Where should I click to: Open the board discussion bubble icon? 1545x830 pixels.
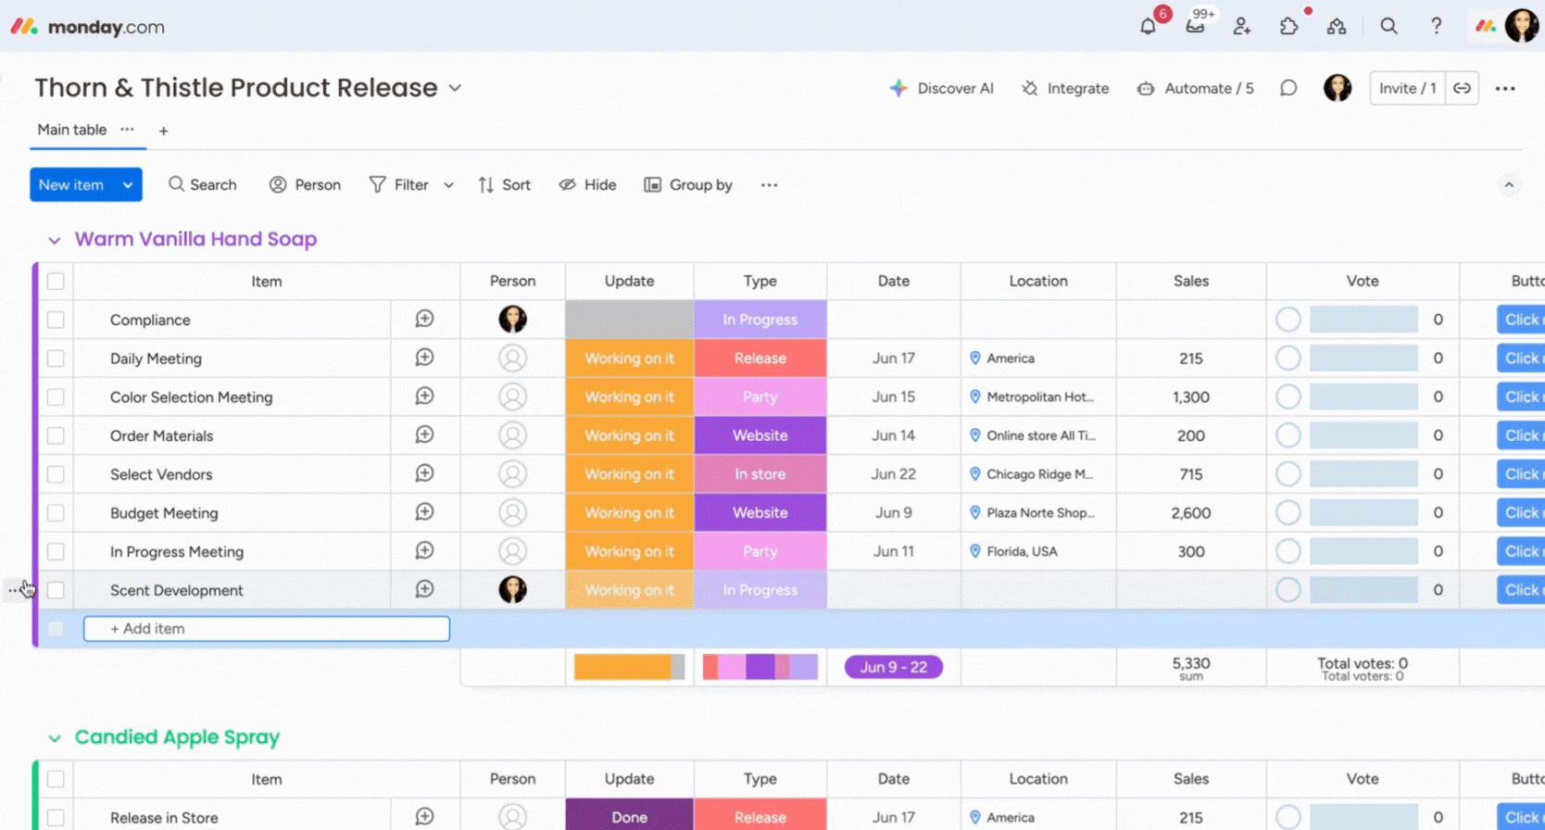coord(1288,88)
